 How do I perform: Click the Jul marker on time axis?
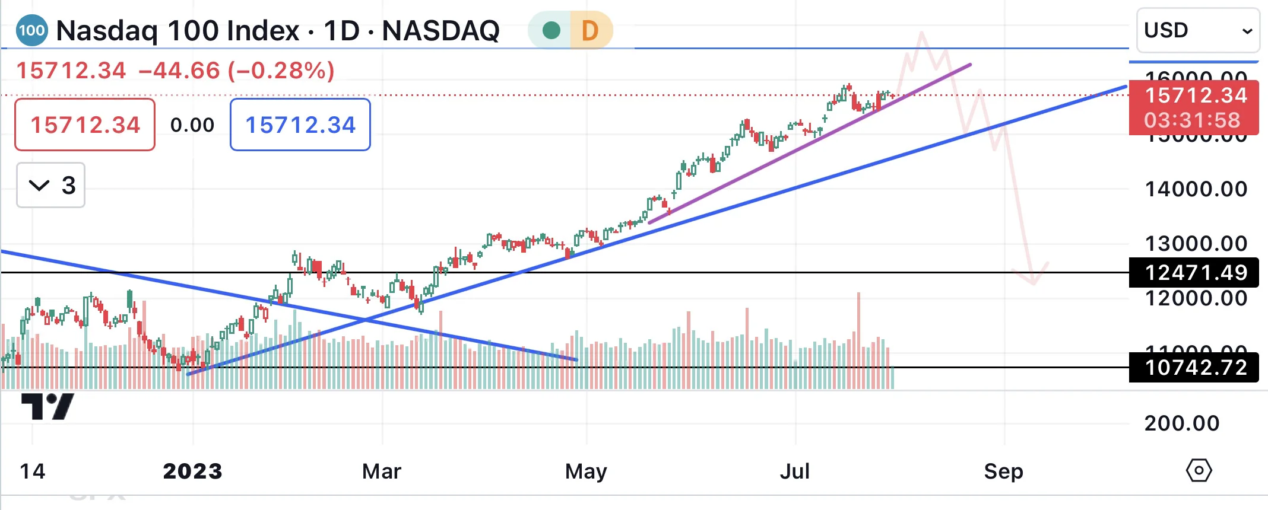(795, 471)
